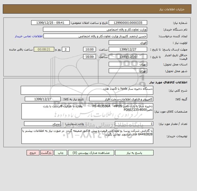
Task: Click delivery city field تهران
Action: [128, 71]
